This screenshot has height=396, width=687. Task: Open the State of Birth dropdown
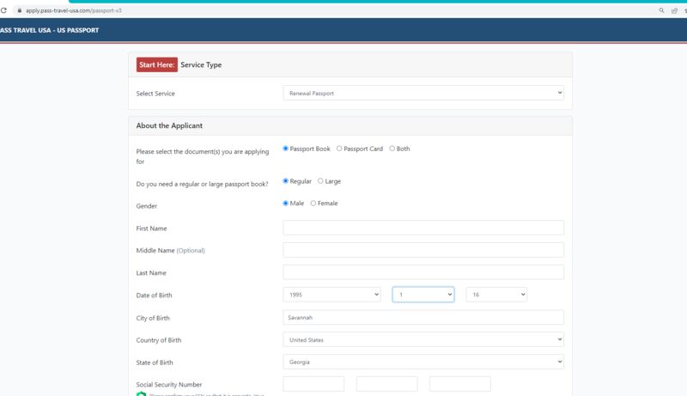pos(423,362)
